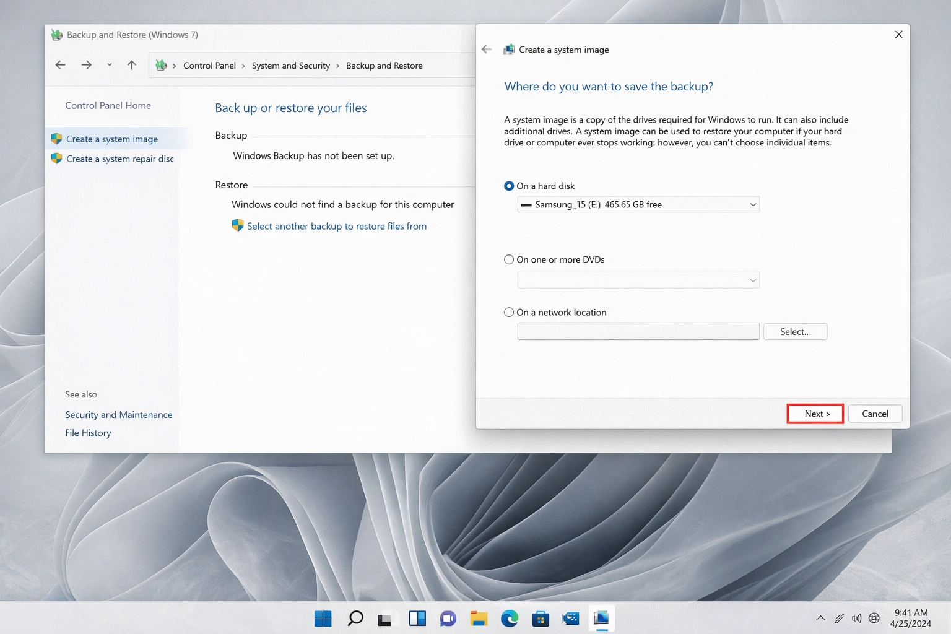Click the Backup and Restore shield icon in title bar

click(56, 35)
